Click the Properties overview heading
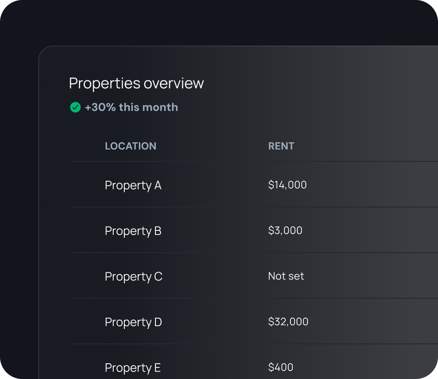Viewport: 438px width, 379px height. [x=136, y=84]
